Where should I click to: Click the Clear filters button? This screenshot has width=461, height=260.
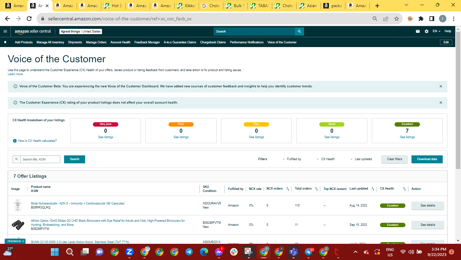coord(395,159)
